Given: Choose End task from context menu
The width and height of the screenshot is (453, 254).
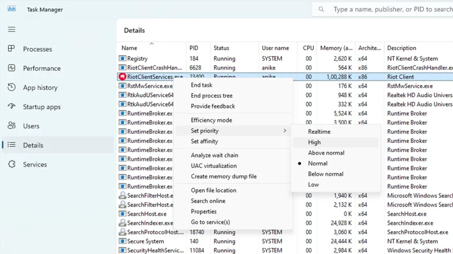Looking at the screenshot, I should (233, 85).
